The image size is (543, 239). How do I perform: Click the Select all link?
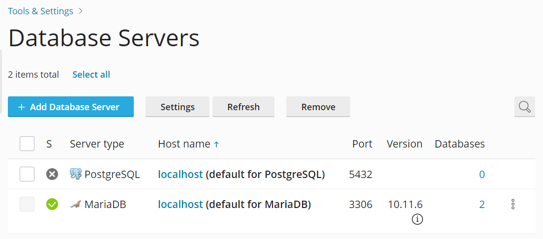(x=91, y=75)
